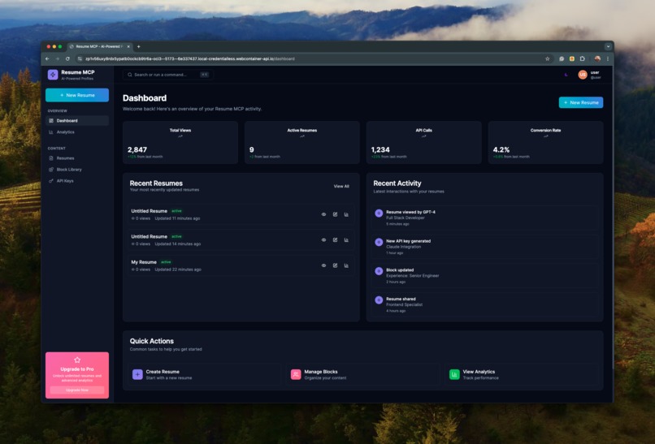
Task: View analytics for Untitled Resume updated 14 minutes ago
Action: point(346,240)
